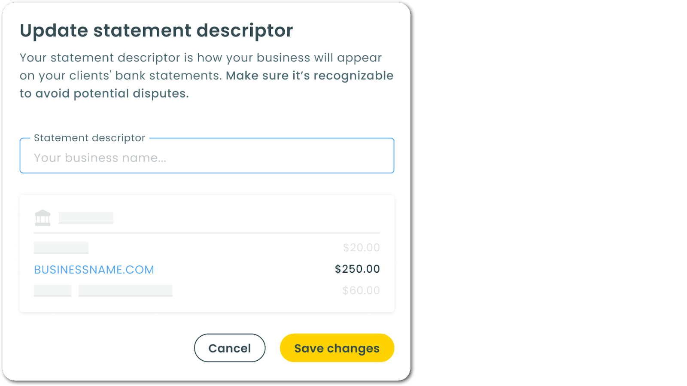Screen dimensions: 687x386
Task: Click the long placeholder bar in $60.00 row
Action: pos(125,291)
